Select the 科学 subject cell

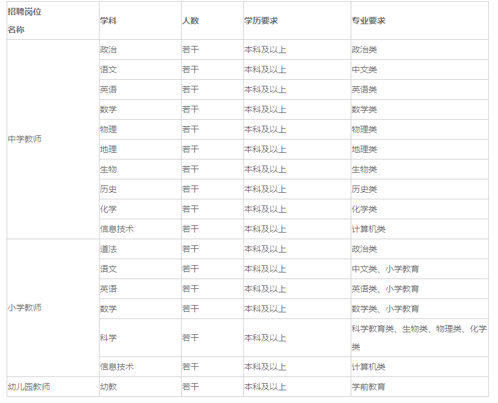point(109,338)
